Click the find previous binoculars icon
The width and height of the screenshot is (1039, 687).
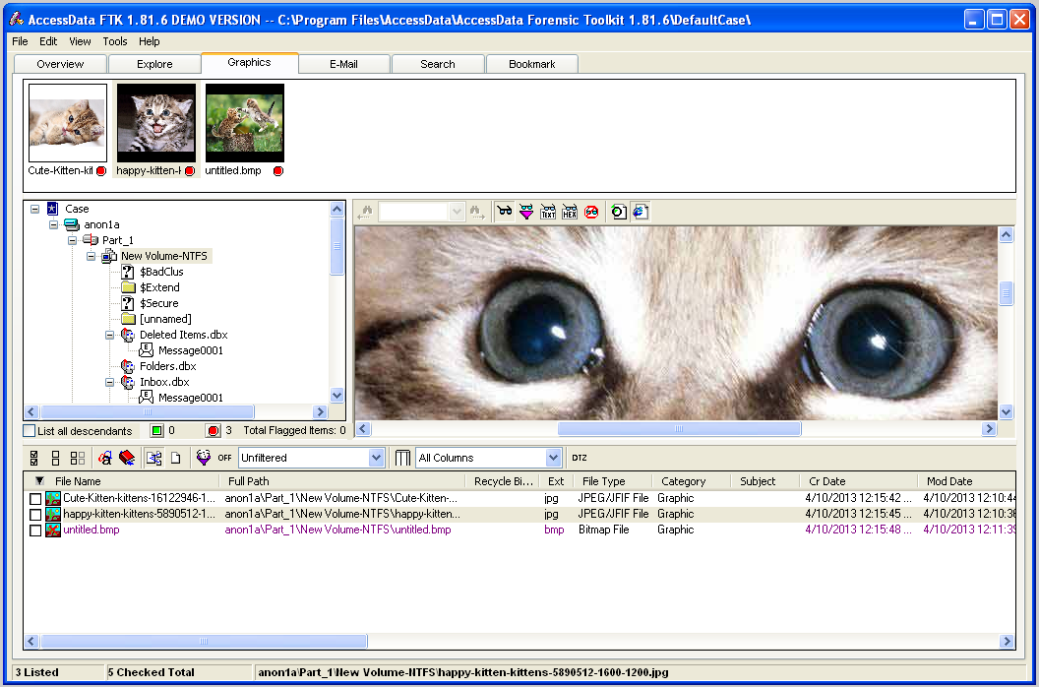(x=365, y=212)
